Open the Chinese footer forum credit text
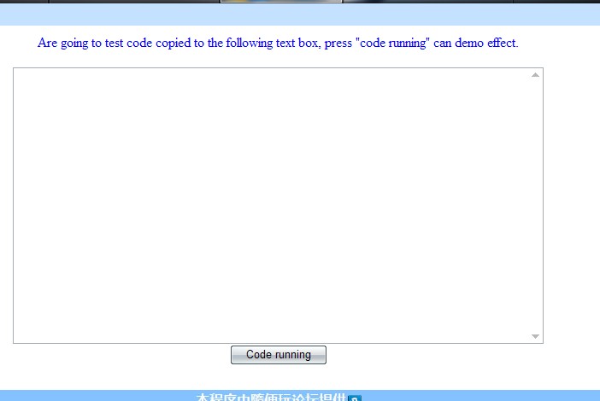 click(270, 398)
